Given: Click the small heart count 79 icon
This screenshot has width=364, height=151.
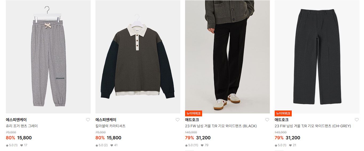Looking at the screenshot, I should tap(202, 145).
